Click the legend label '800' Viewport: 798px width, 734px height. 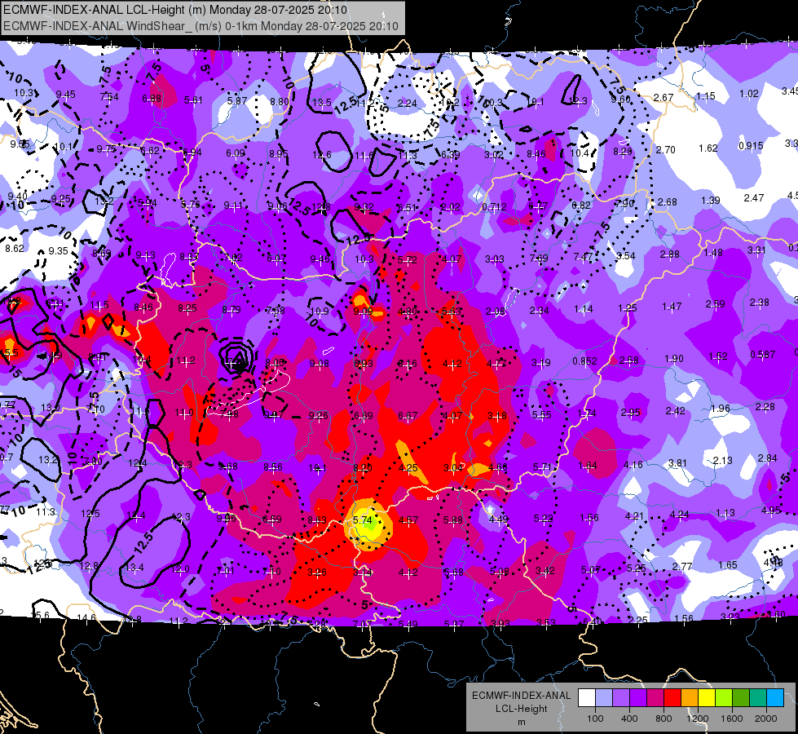pos(664,719)
